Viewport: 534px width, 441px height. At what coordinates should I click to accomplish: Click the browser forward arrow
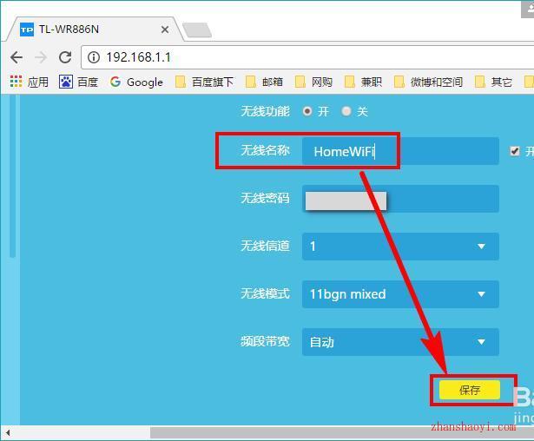41,57
